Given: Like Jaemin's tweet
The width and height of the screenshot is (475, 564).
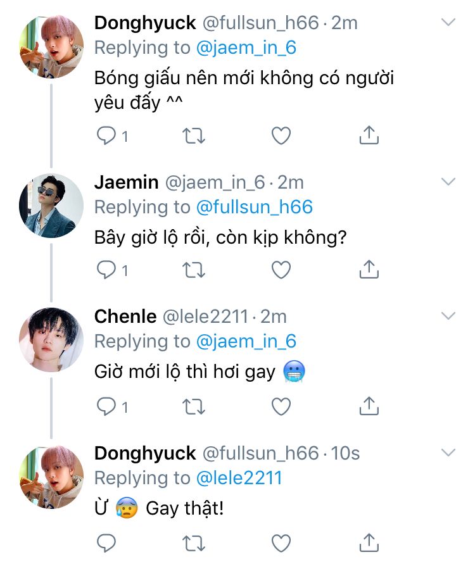Looking at the screenshot, I should point(281,270).
